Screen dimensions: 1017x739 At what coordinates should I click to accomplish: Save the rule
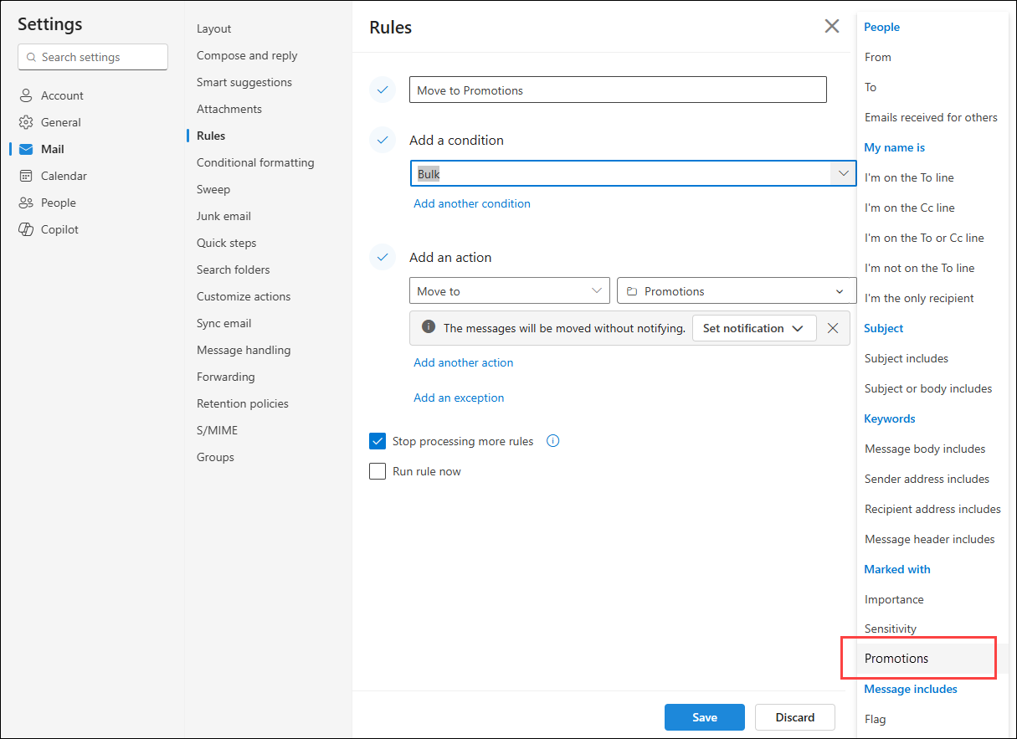(x=705, y=717)
